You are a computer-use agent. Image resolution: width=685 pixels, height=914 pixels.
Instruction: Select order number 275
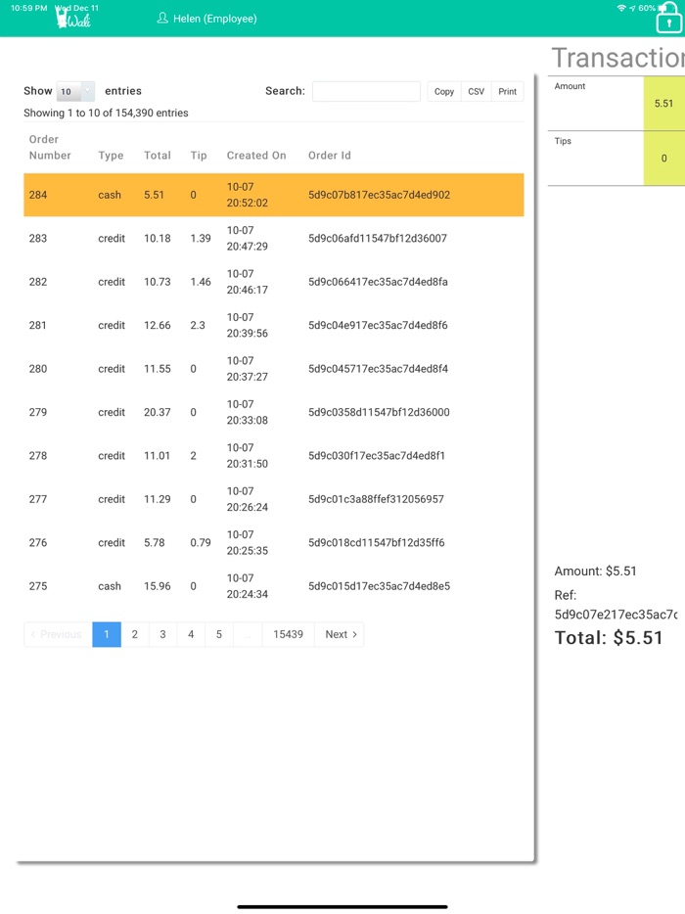click(x=38, y=586)
